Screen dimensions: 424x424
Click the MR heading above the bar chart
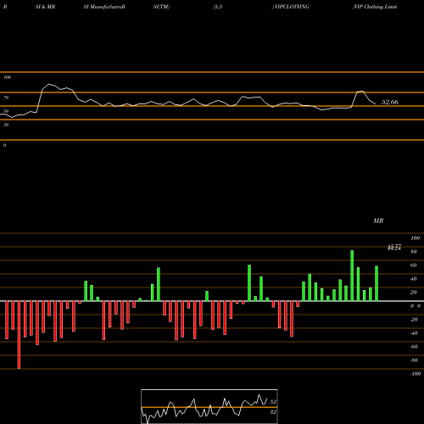(378, 220)
